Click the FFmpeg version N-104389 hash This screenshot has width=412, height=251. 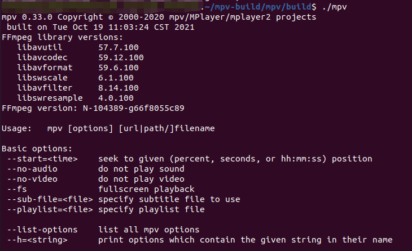(x=134, y=108)
